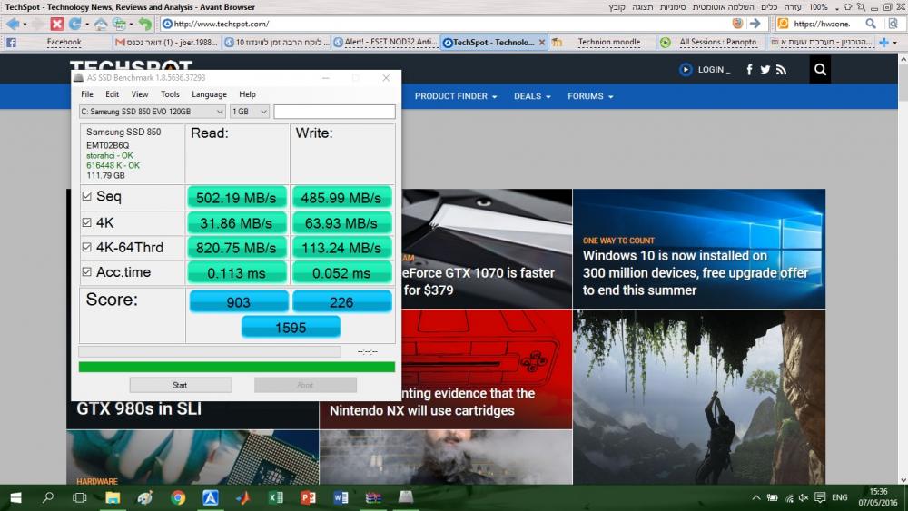
Task: Open the Edit menu in AS SSD Benchmark
Action: [x=112, y=94]
